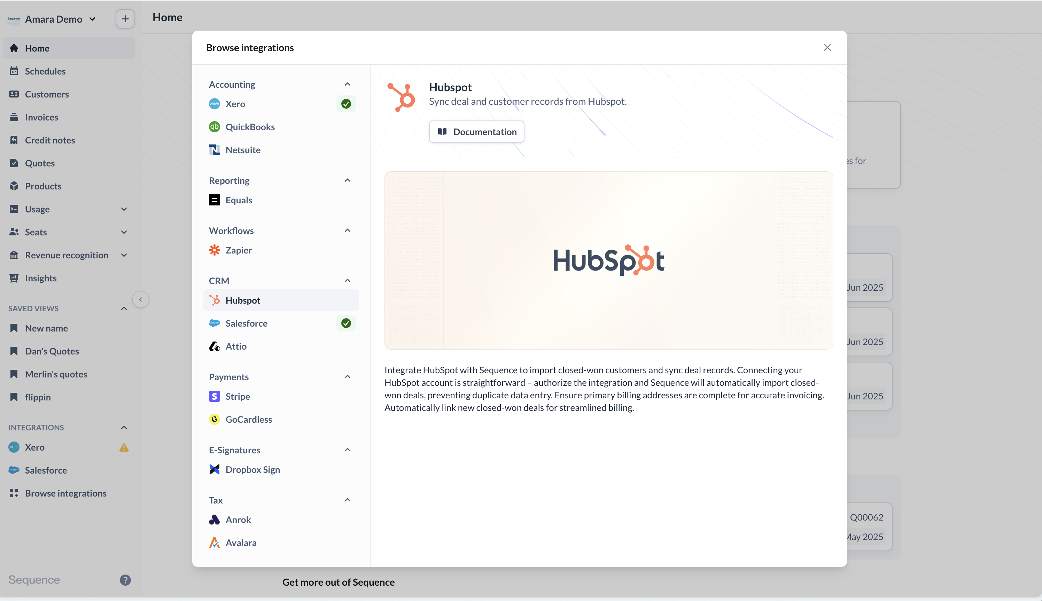Click the Credit notes sidebar icon

14,140
